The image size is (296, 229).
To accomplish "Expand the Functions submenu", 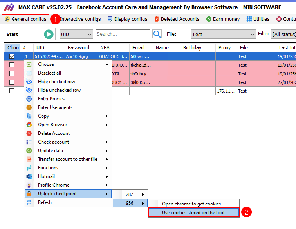I will [68, 168].
